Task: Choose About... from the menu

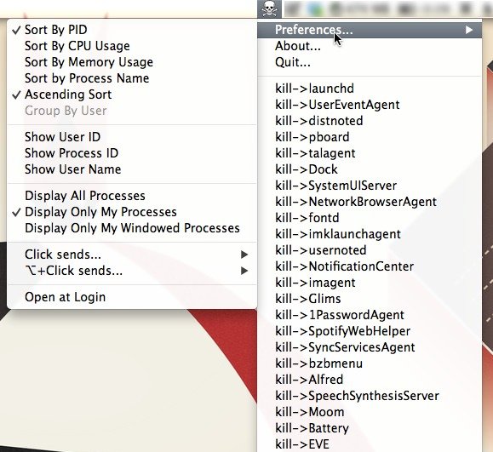Action: click(370, 46)
